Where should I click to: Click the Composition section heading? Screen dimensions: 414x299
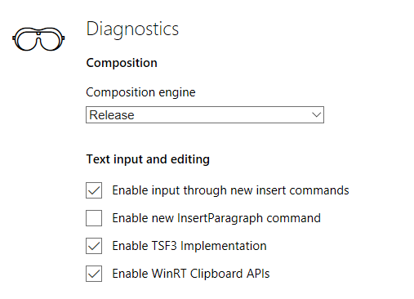coord(122,63)
